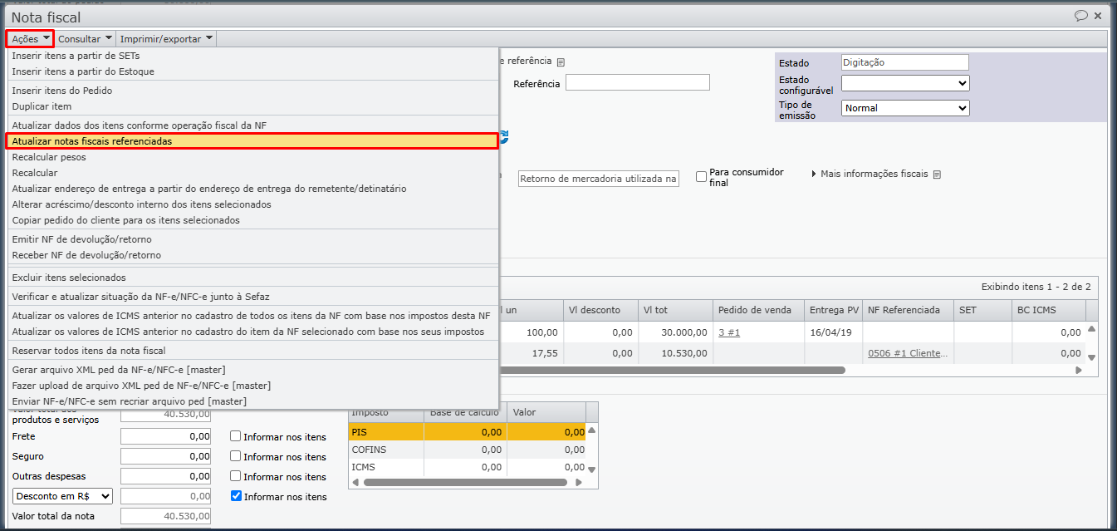Open the 'Imprimir/exportar' menu
The image size is (1117, 531).
166,38
